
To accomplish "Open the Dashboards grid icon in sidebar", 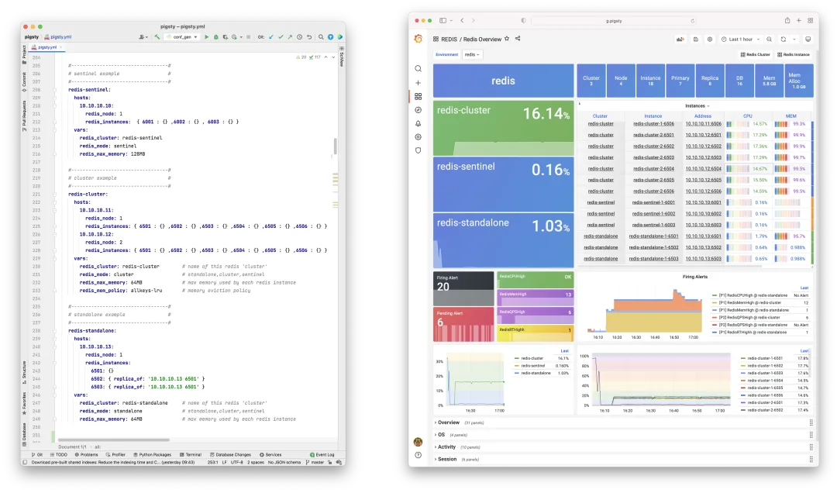I will (x=418, y=97).
